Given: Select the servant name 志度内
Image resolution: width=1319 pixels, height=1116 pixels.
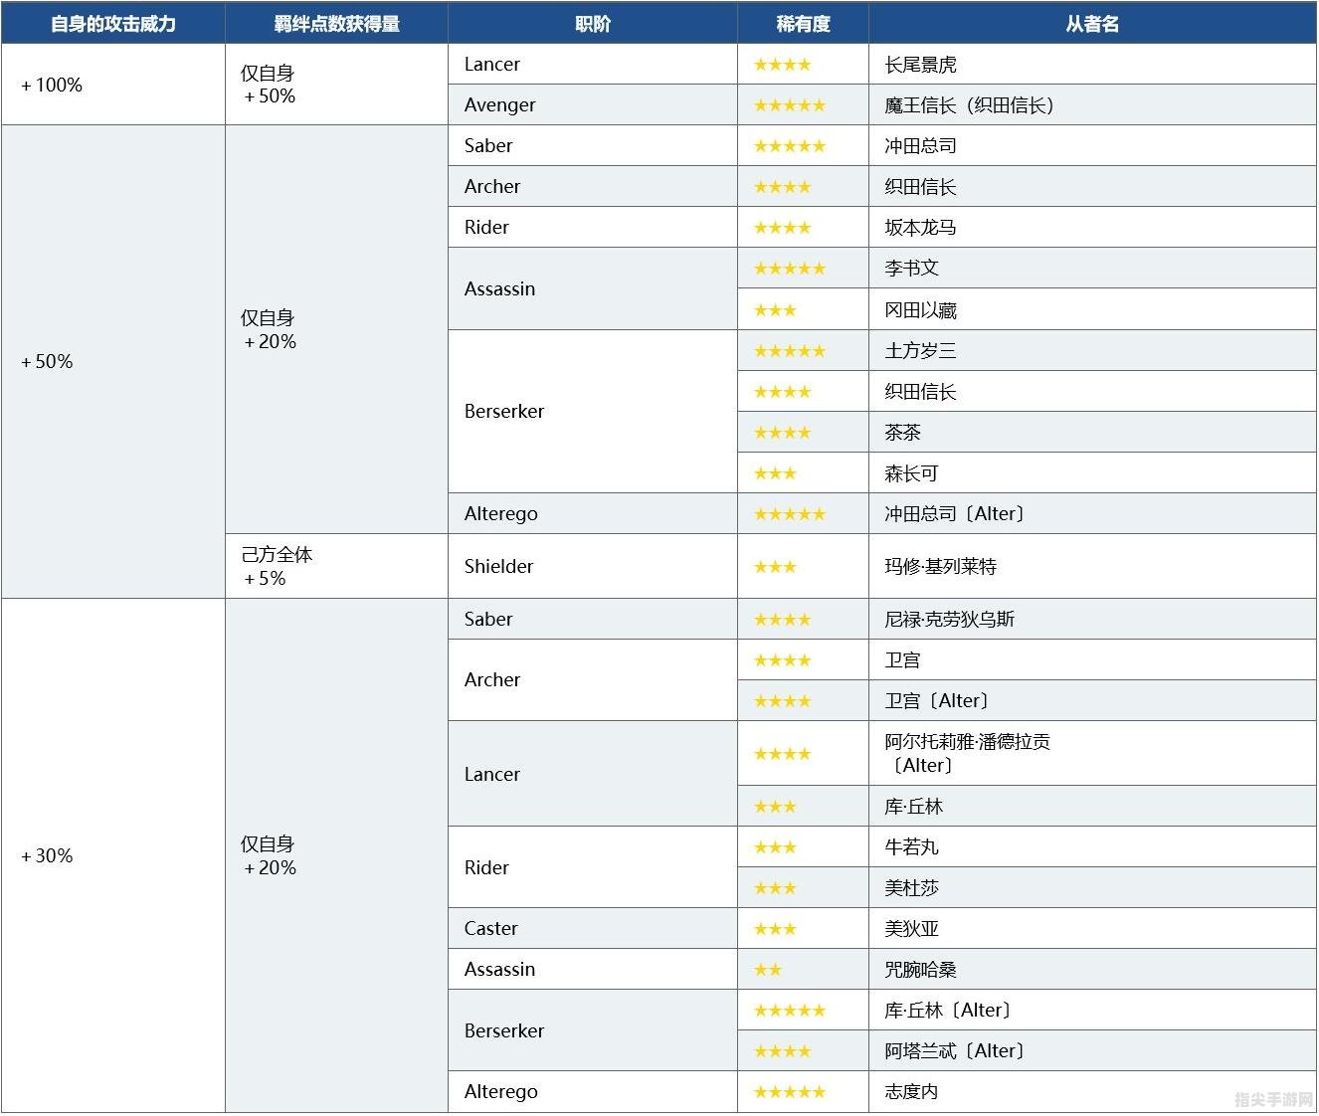Looking at the screenshot, I should [911, 1092].
